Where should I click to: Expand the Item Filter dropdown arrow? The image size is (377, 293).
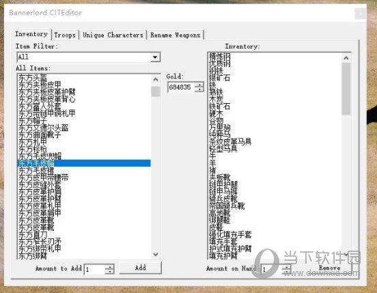point(155,57)
